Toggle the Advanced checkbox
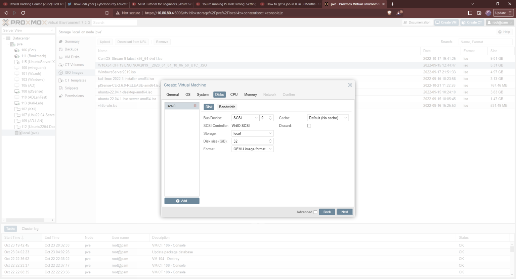Screen dimensions: 516x279 point(315,212)
